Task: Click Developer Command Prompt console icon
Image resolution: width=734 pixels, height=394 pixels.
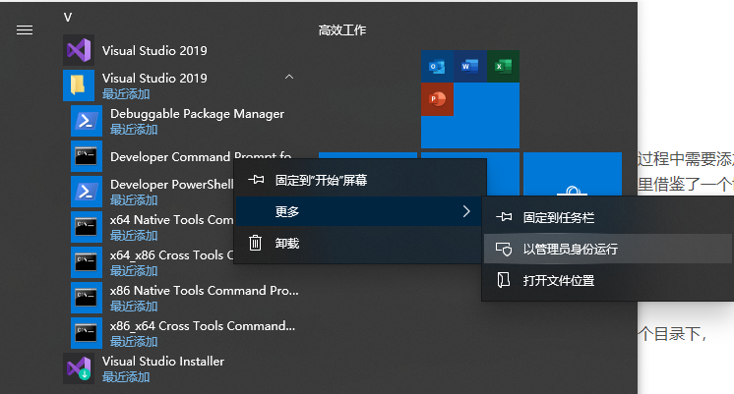Action: pos(87,156)
